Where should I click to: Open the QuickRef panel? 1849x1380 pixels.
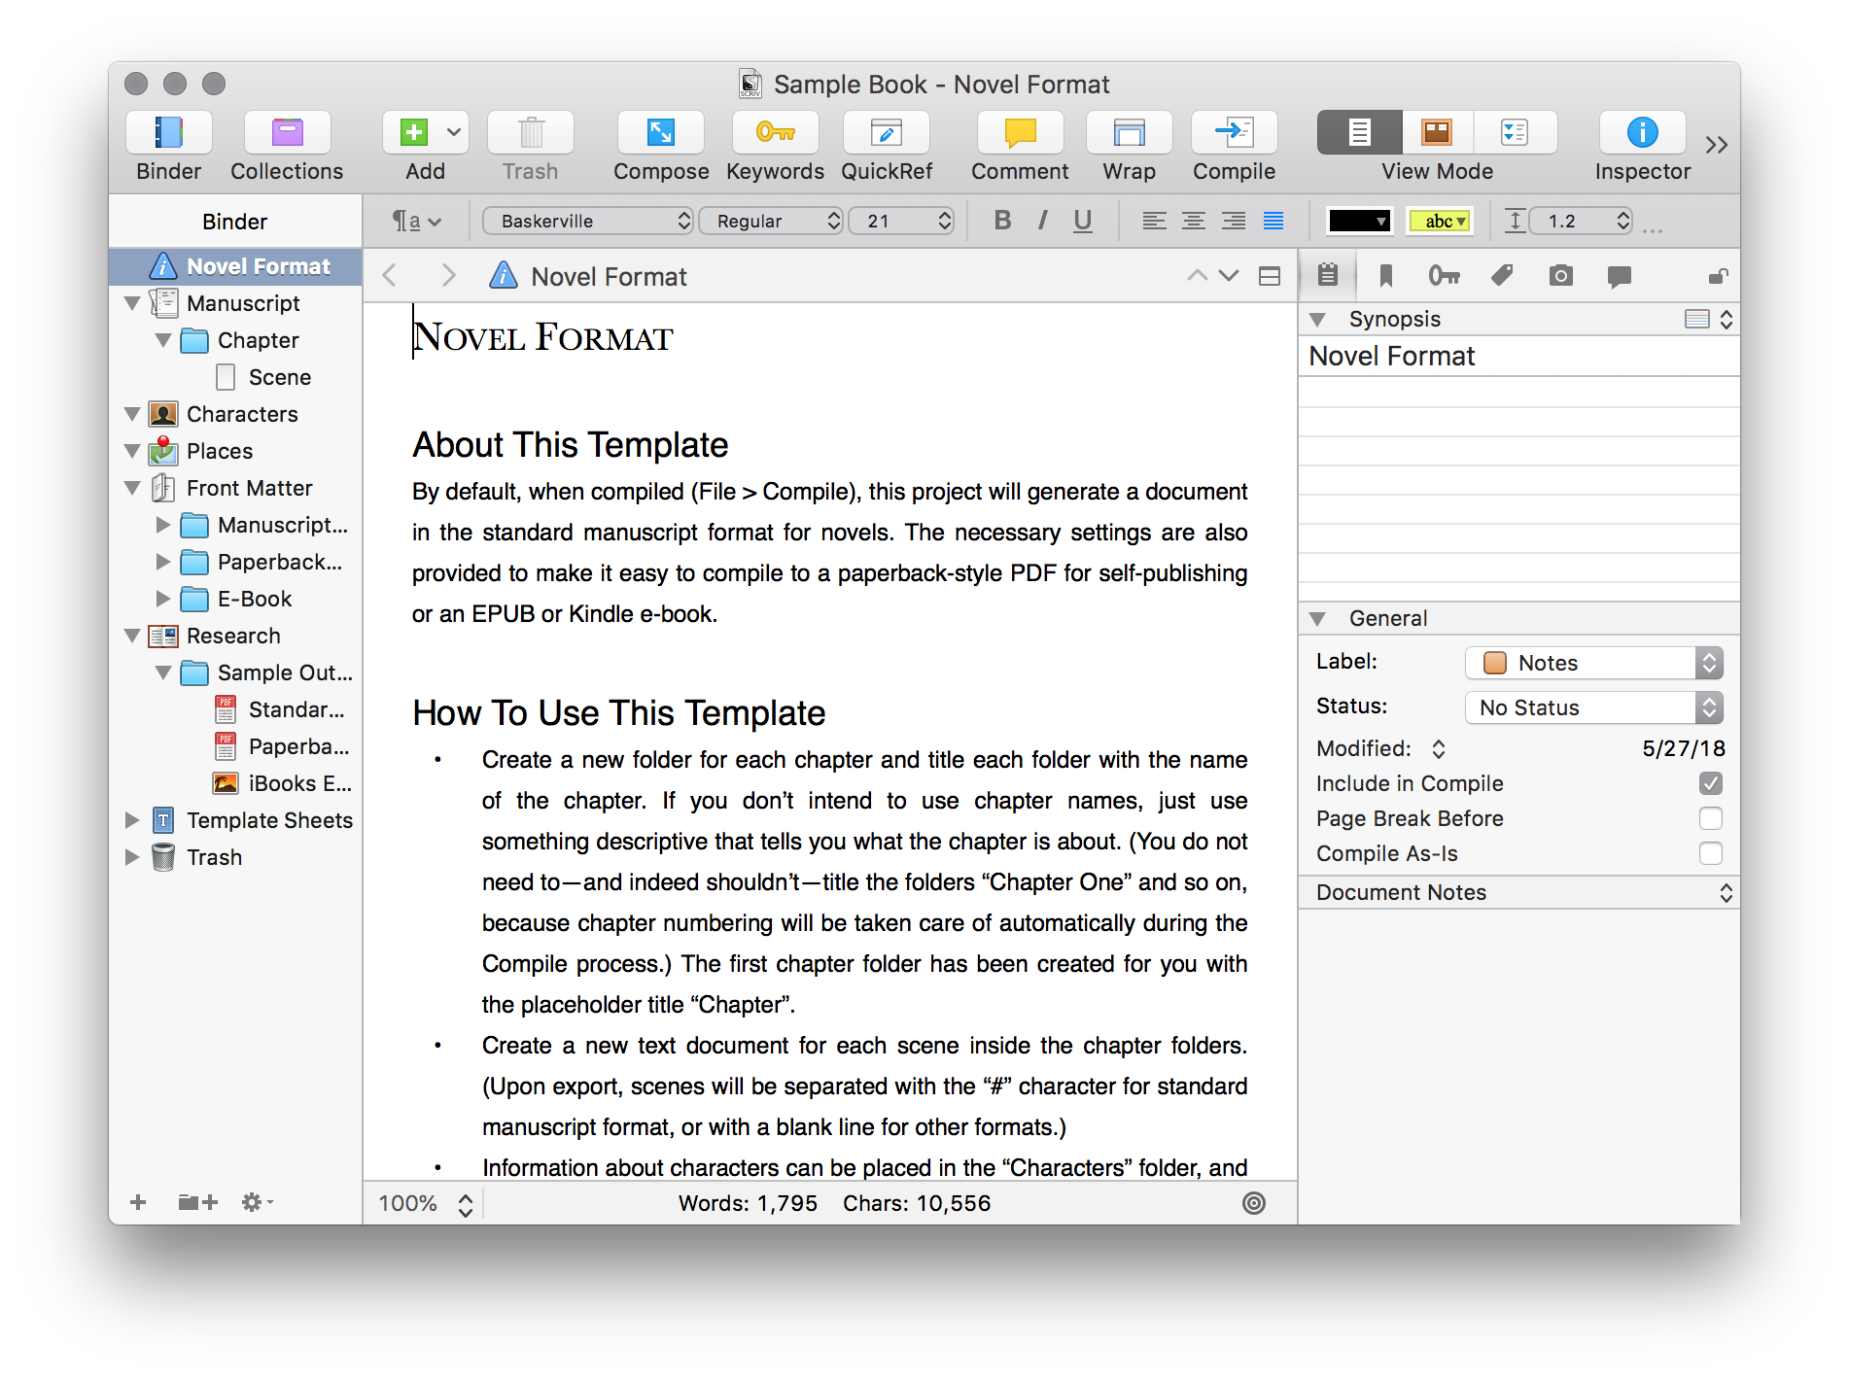(886, 133)
